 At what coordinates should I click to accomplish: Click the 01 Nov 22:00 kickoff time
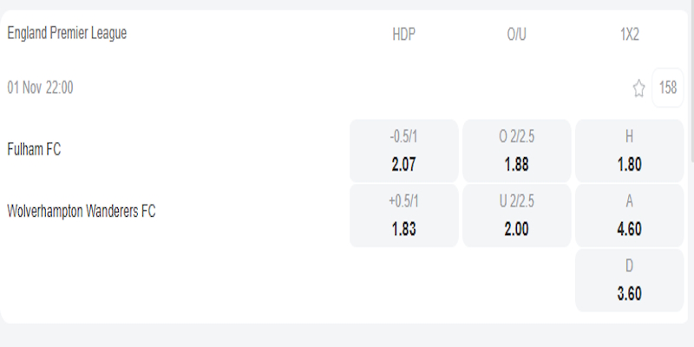click(40, 87)
